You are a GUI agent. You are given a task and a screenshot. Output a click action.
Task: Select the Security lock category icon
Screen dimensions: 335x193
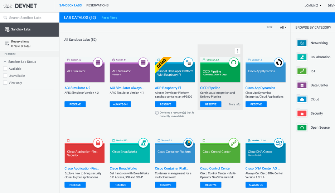click(x=302, y=113)
